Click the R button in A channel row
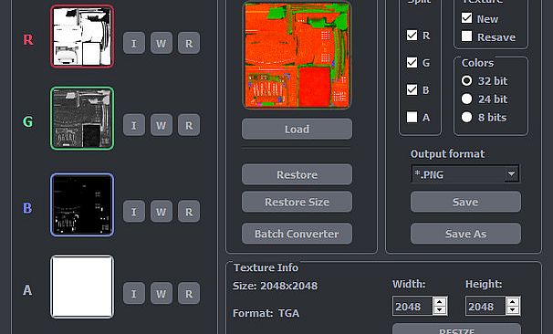 pos(189,293)
